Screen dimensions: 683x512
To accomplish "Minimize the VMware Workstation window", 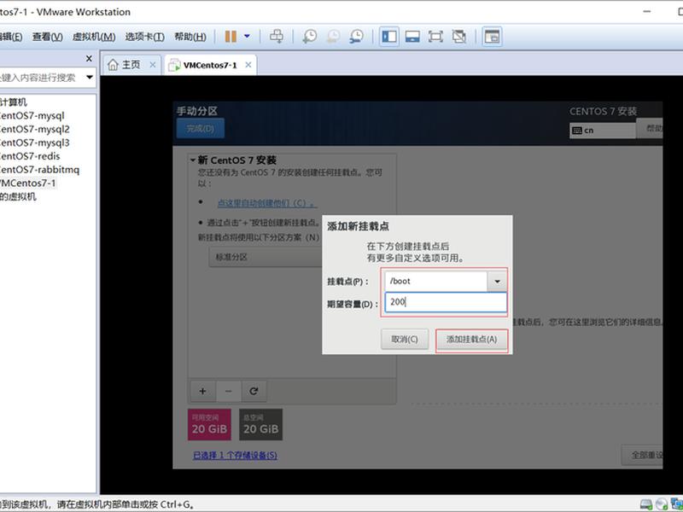I will point(647,11).
